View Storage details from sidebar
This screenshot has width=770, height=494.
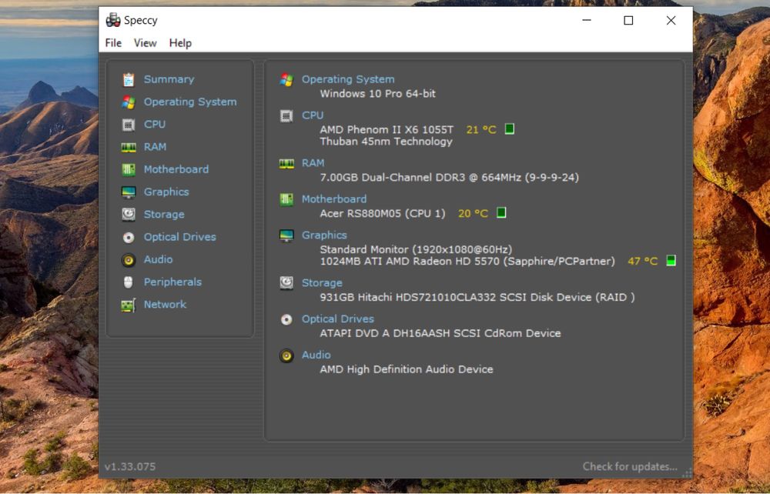[164, 215]
